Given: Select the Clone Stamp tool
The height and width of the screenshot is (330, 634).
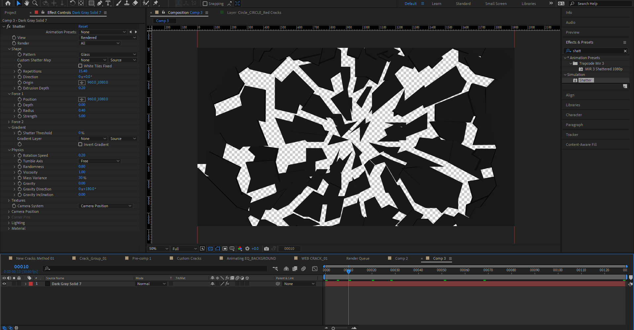Looking at the screenshot, I should pos(127,4).
